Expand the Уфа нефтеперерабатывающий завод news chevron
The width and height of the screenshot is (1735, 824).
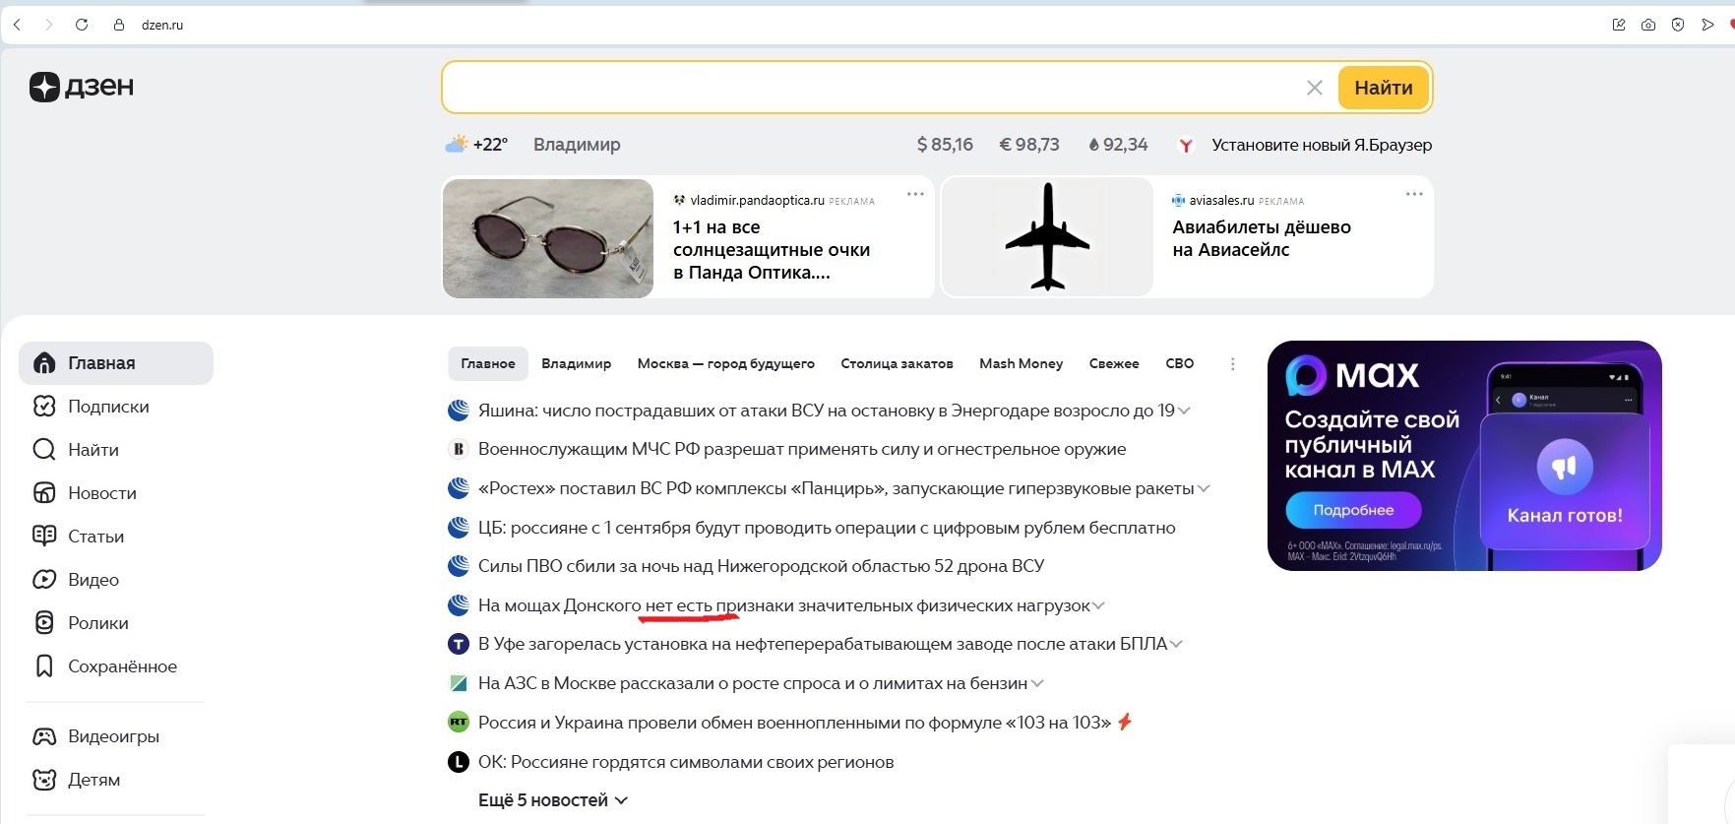tap(1176, 644)
